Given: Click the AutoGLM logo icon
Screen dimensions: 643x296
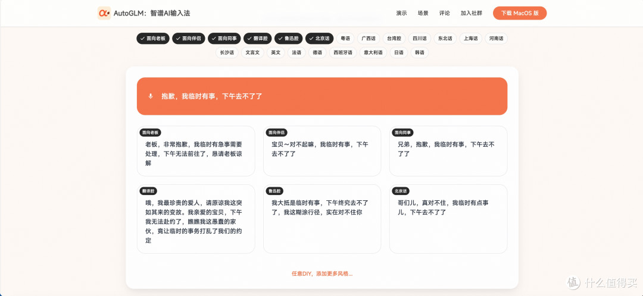Looking at the screenshot, I should point(104,13).
